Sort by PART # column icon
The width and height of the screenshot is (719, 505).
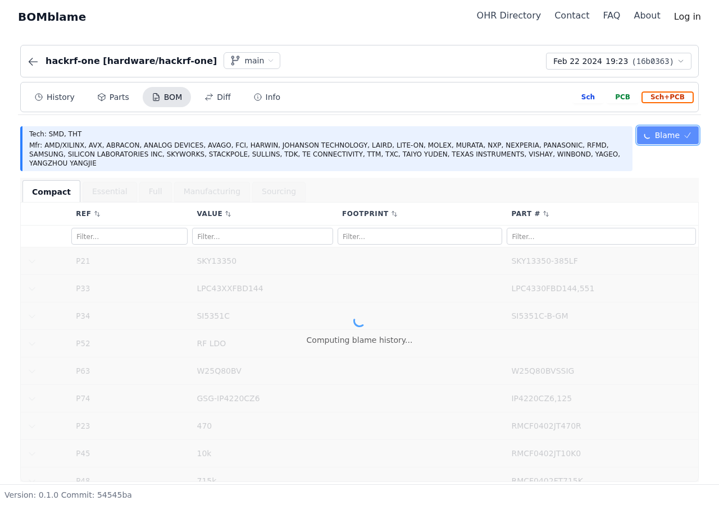pyautogui.click(x=546, y=214)
